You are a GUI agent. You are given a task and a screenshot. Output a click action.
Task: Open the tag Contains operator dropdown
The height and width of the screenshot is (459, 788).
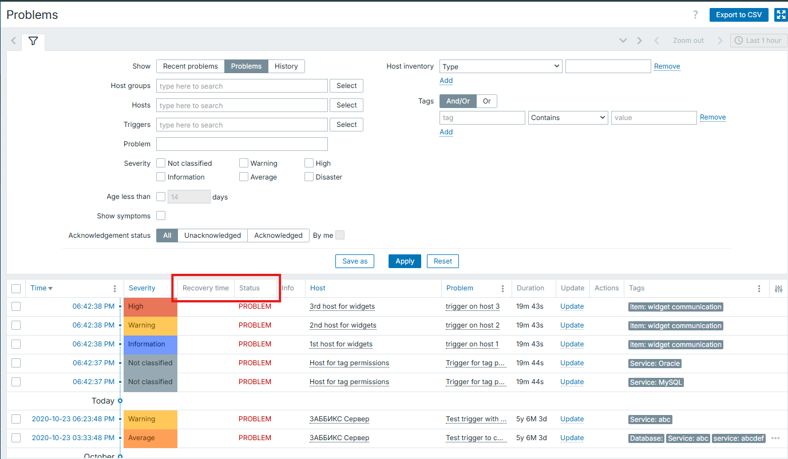click(568, 118)
